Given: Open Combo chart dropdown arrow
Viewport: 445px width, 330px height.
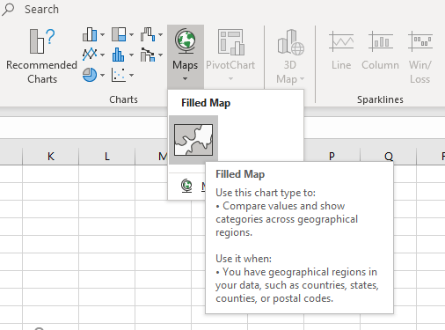Looking at the screenshot, I should 160,55.
